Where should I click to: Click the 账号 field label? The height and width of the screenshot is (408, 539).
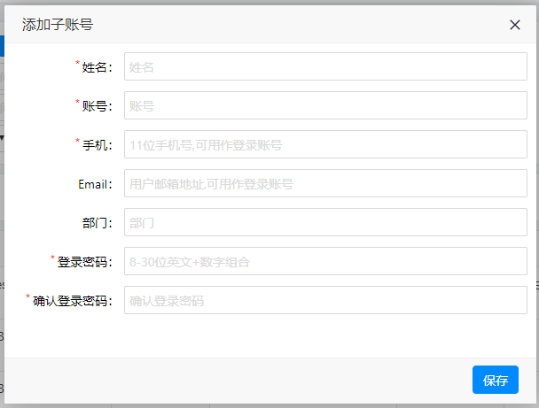(x=97, y=106)
